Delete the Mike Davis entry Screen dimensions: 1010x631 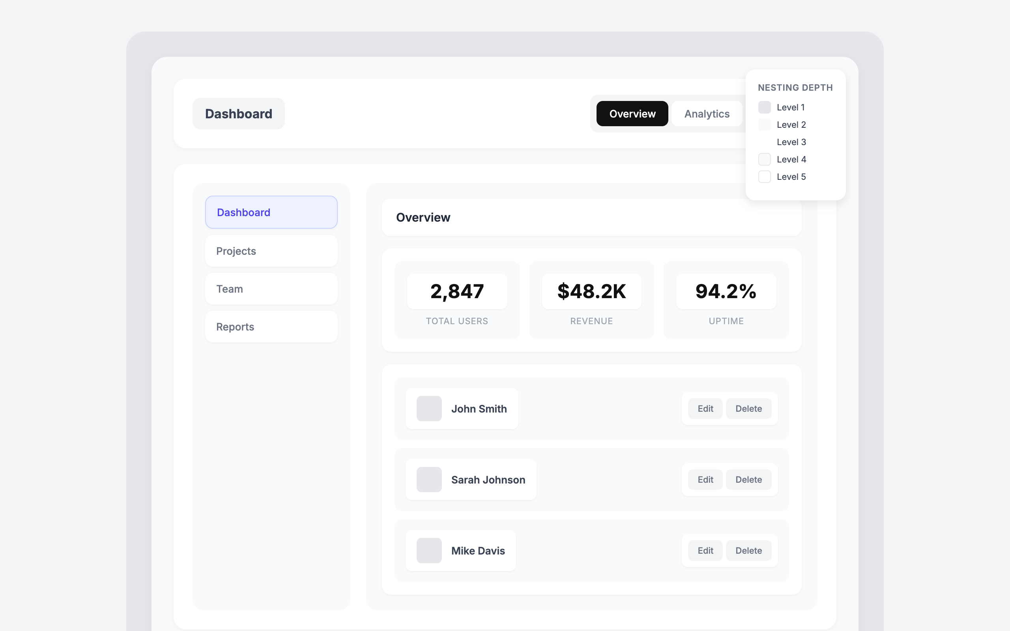pyautogui.click(x=748, y=551)
